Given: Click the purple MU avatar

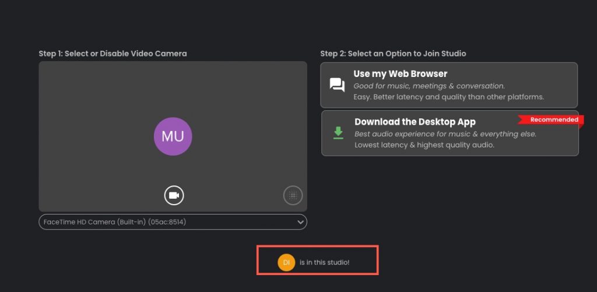Looking at the screenshot, I should pyautogui.click(x=173, y=136).
